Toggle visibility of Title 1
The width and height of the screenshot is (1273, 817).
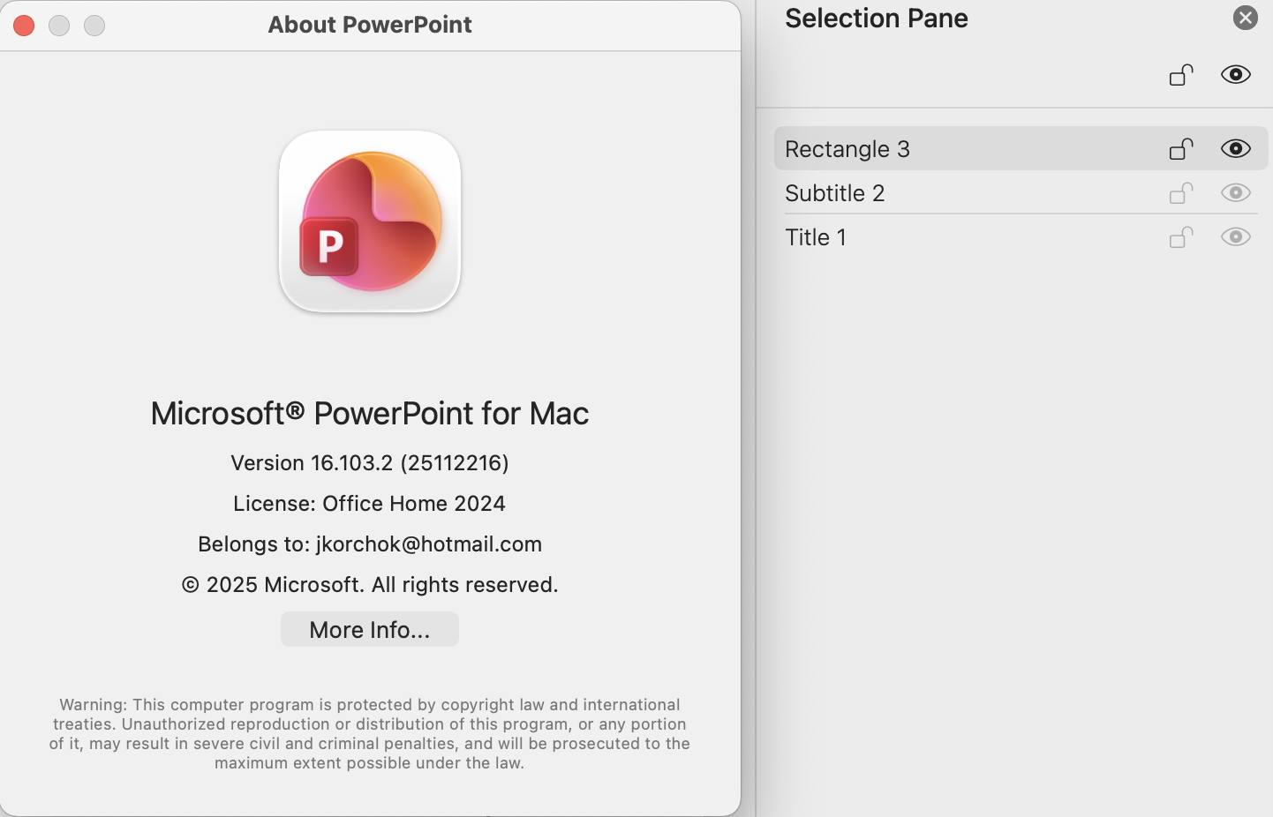[1236, 237]
